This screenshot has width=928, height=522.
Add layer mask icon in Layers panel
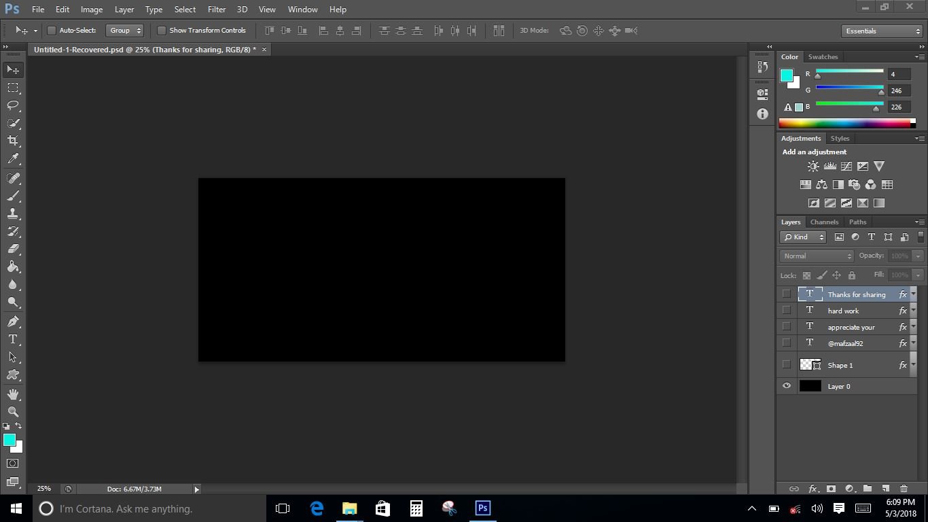(x=831, y=489)
